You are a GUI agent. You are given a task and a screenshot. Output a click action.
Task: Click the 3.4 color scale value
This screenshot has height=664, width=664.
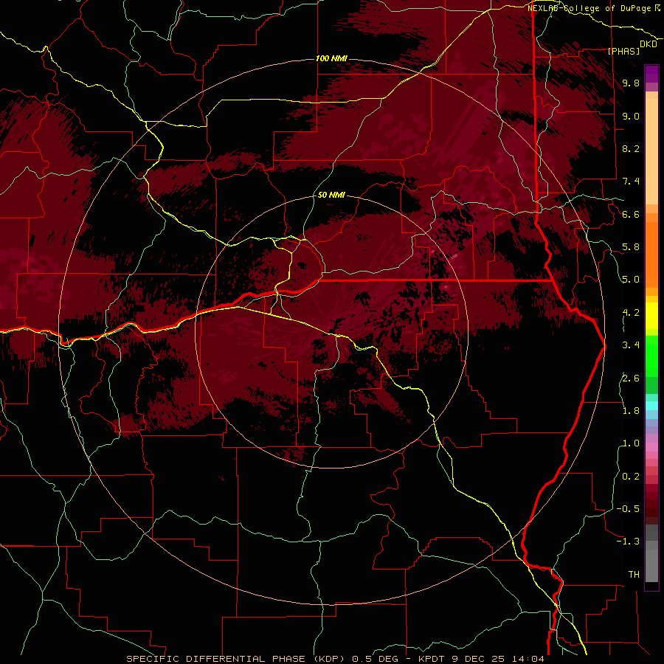[x=631, y=345]
